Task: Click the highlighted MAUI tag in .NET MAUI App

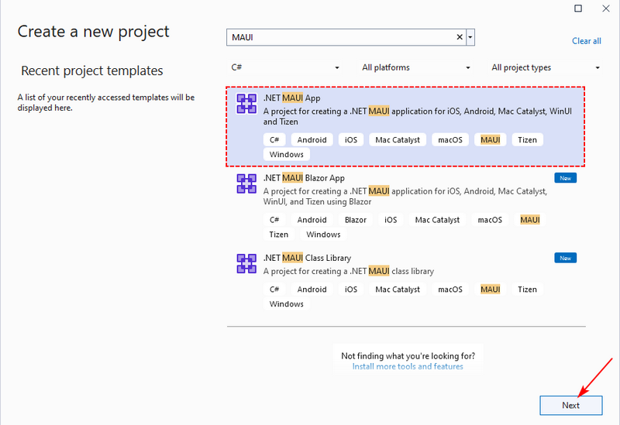Action: click(x=491, y=140)
